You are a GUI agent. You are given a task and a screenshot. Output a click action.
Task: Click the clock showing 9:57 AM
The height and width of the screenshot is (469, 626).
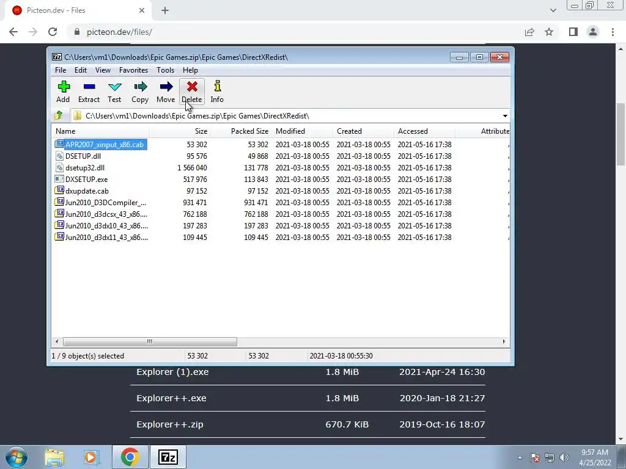(x=595, y=453)
